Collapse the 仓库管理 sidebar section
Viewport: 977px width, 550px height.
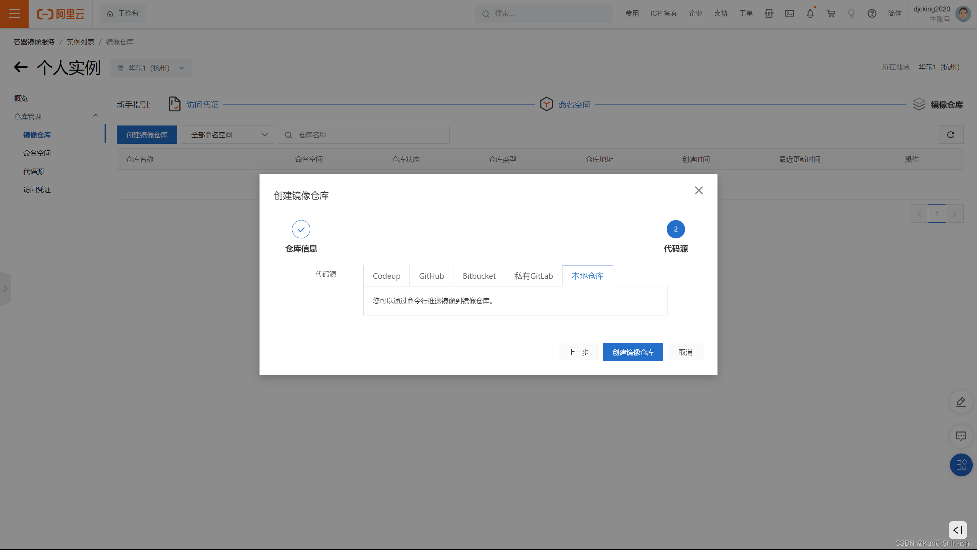tap(95, 116)
